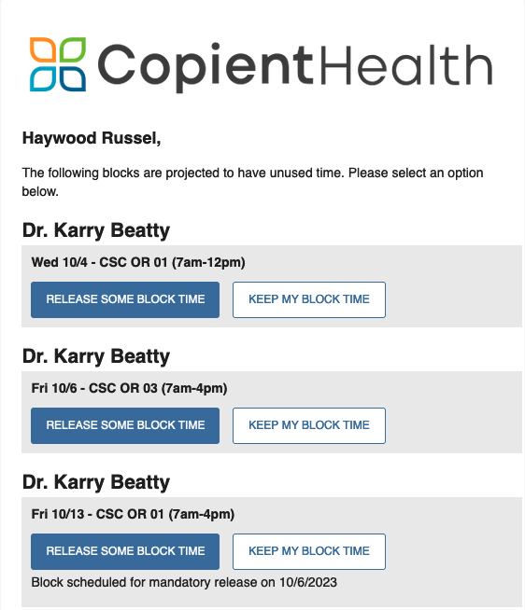The image size is (525, 610).
Task: Click the Copient Health four-petal logo icon
Action: (58, 64)
